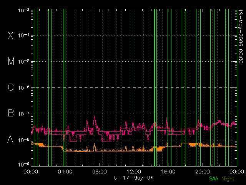Click the 10^-8 y-axis tick label

(x=24, y=140)
